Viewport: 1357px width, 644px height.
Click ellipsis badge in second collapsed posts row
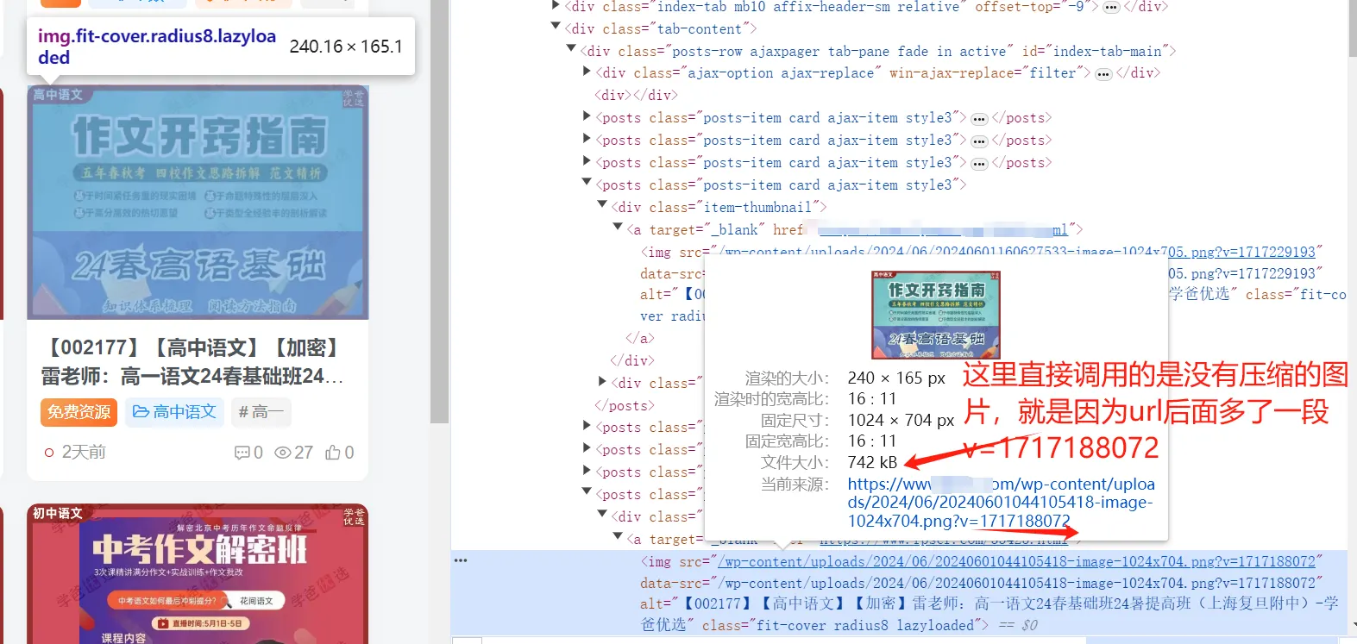(x=979, y=141)
